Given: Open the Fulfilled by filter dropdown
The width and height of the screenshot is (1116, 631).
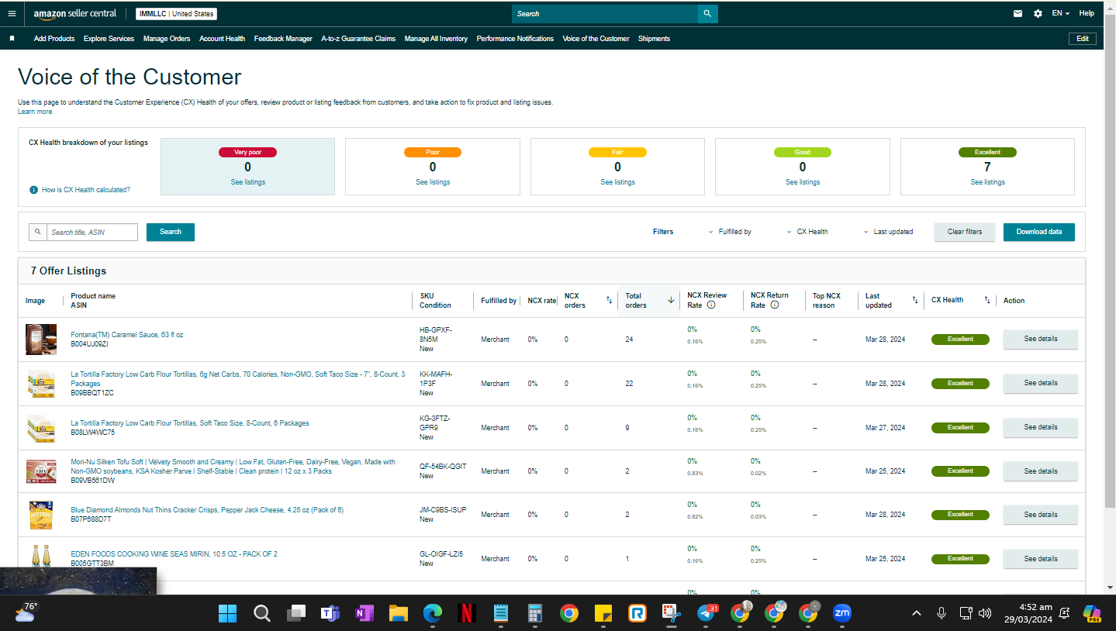Looking at the screenshot, I should tap(730, 232).
